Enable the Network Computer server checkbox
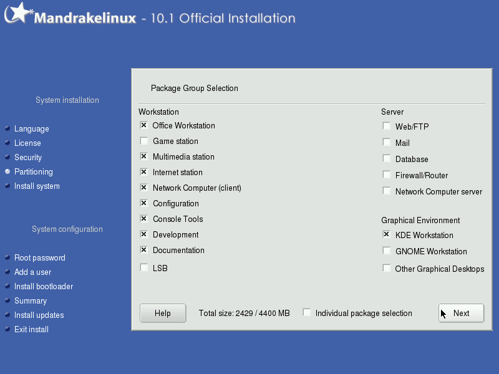 coord(386,191)
